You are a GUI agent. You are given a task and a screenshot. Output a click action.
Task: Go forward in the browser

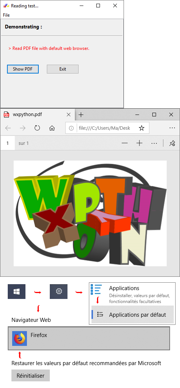click(x=23, y=128)
